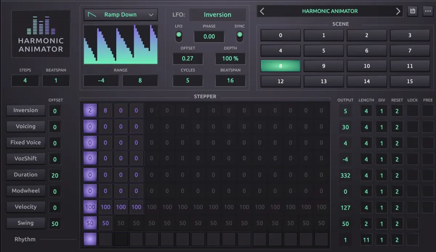The image size is (436, 252).
Task: Click the first Velocity step showing 100
Action: click(90, 207)
